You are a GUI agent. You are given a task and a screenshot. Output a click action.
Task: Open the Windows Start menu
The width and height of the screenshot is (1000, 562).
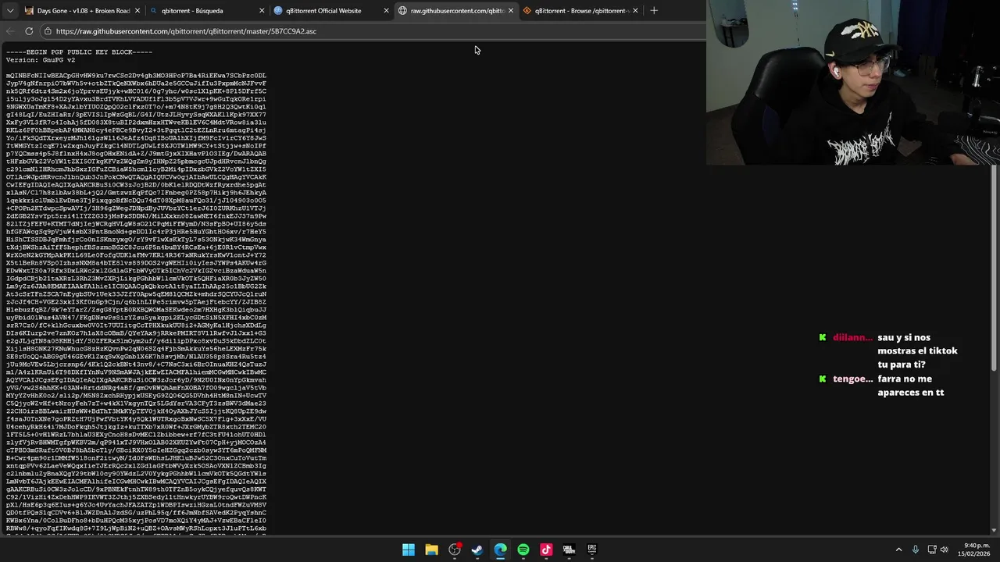[409, 550]
